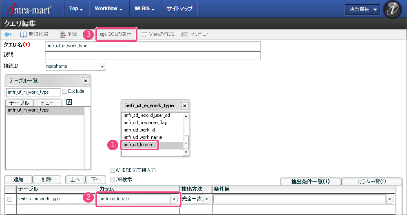Screen dimensions: 407x215
Task: Click column list scroll down arrow
Action: coord(186,152)
